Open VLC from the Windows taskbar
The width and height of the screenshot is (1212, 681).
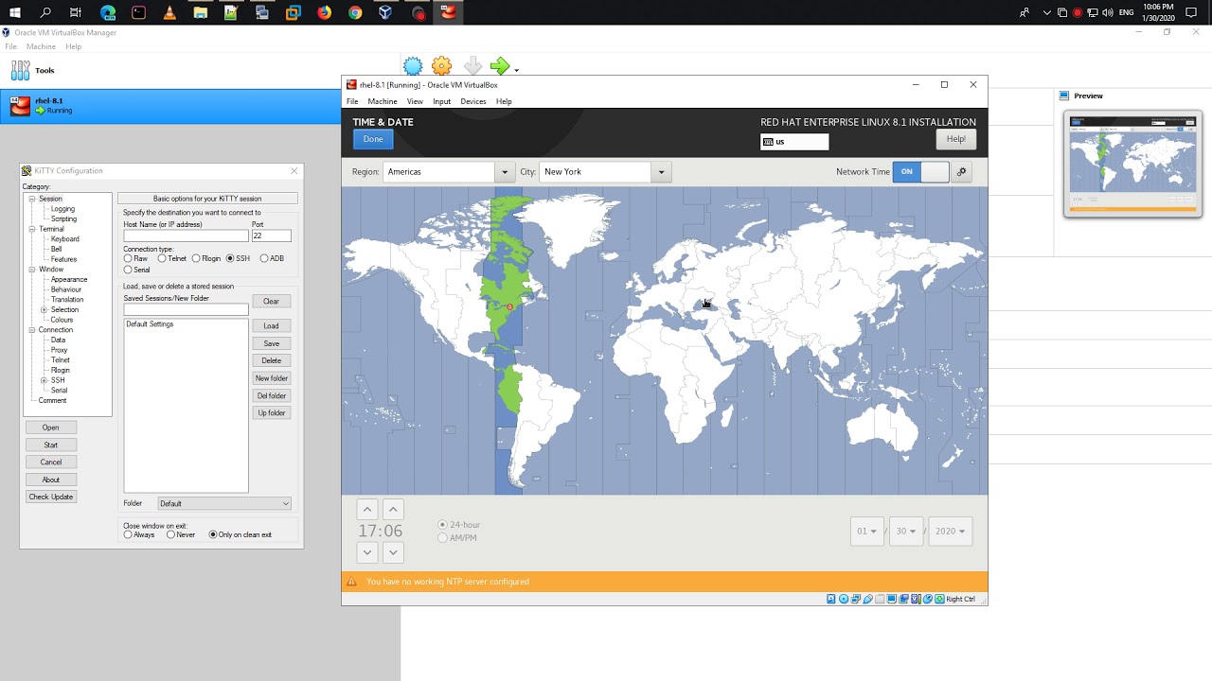[x=169, y=12]
